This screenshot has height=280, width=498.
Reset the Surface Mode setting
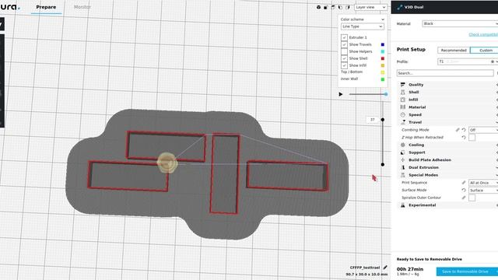click(464, 190)
